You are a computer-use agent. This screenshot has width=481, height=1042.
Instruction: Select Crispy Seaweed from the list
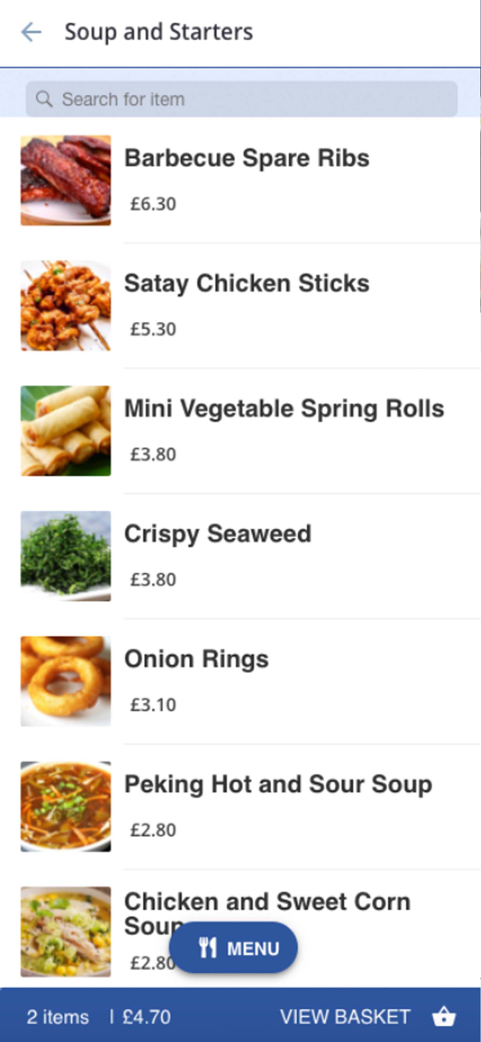coord(218,534)
